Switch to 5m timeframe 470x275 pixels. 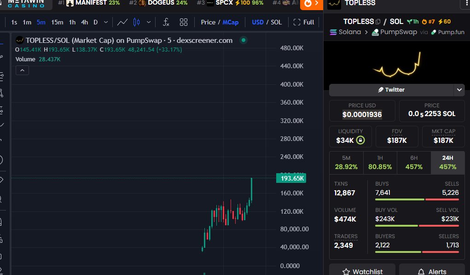(41, 22)
